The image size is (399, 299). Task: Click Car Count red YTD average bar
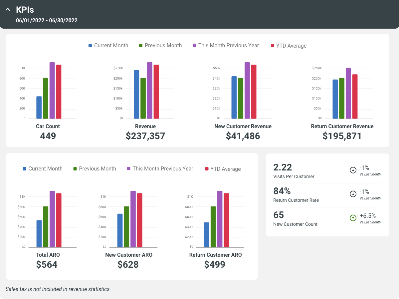point(59,92)
